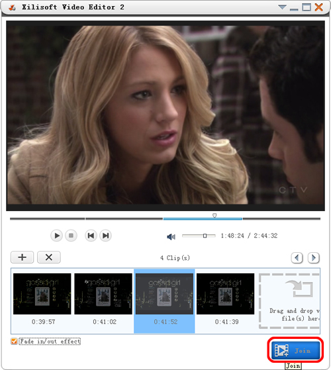The height and width of the screenshot is (370, 331).
Task: Move clip right with arrow button
Action: point(314,257)
